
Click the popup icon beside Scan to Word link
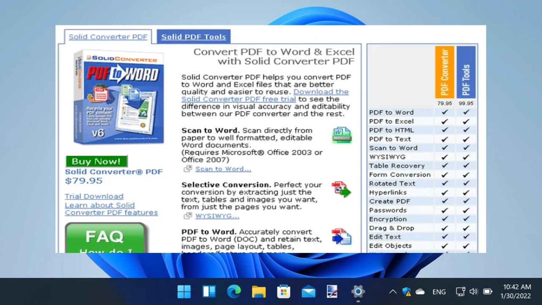pos(188,169)
